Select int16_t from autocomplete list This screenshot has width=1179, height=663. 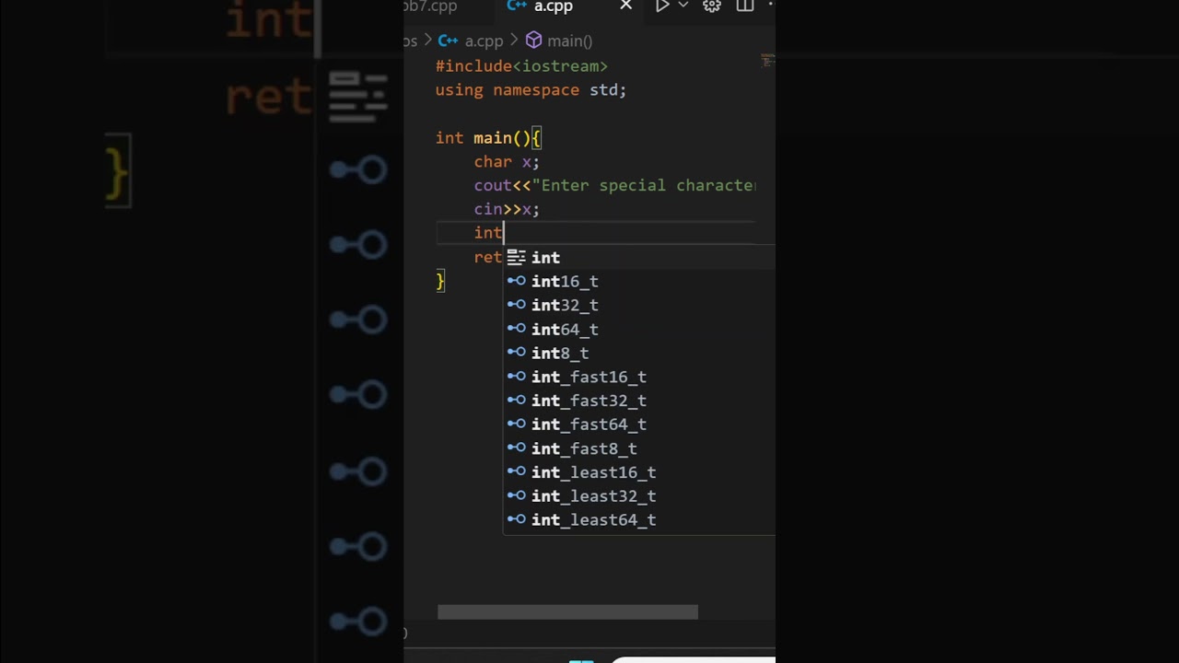click(x=639, y=282)
